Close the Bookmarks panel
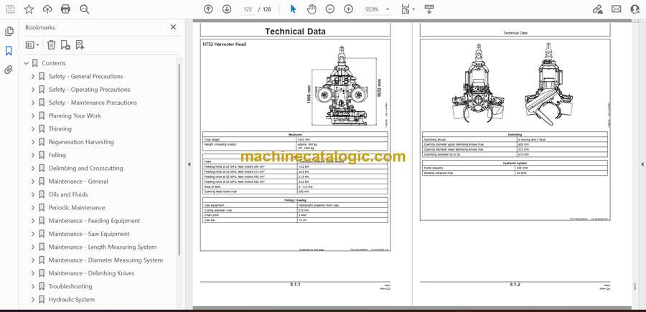The width and height of the screenshot is (646, 312). [173, 27]
